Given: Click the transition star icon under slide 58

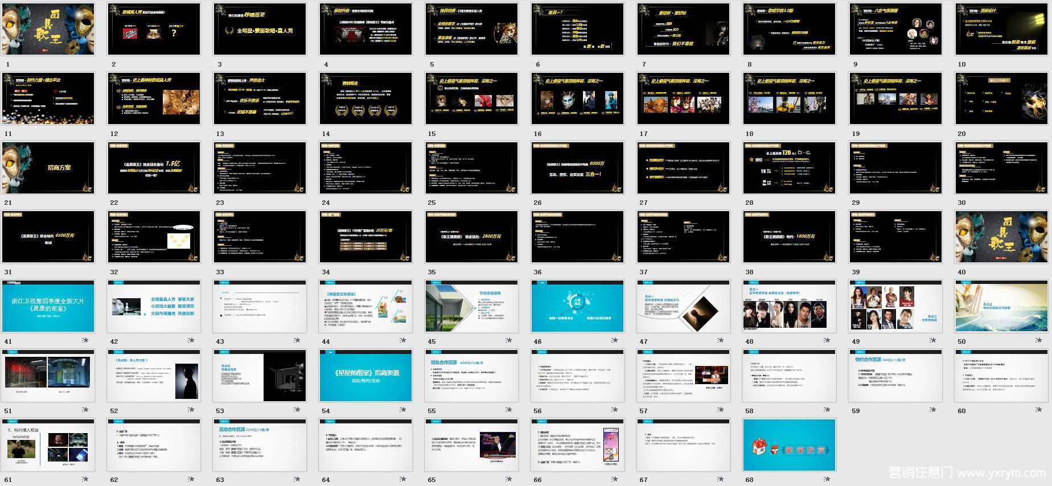Looking at the screenshot, I should tap(827, 409).
